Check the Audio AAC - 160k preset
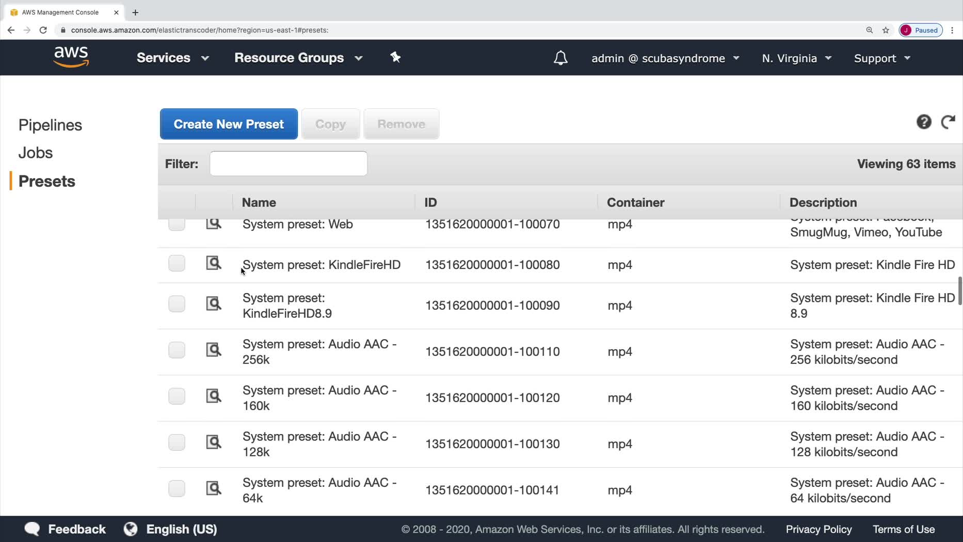Viewport: 963px width, 542px height. pos(176,396)
